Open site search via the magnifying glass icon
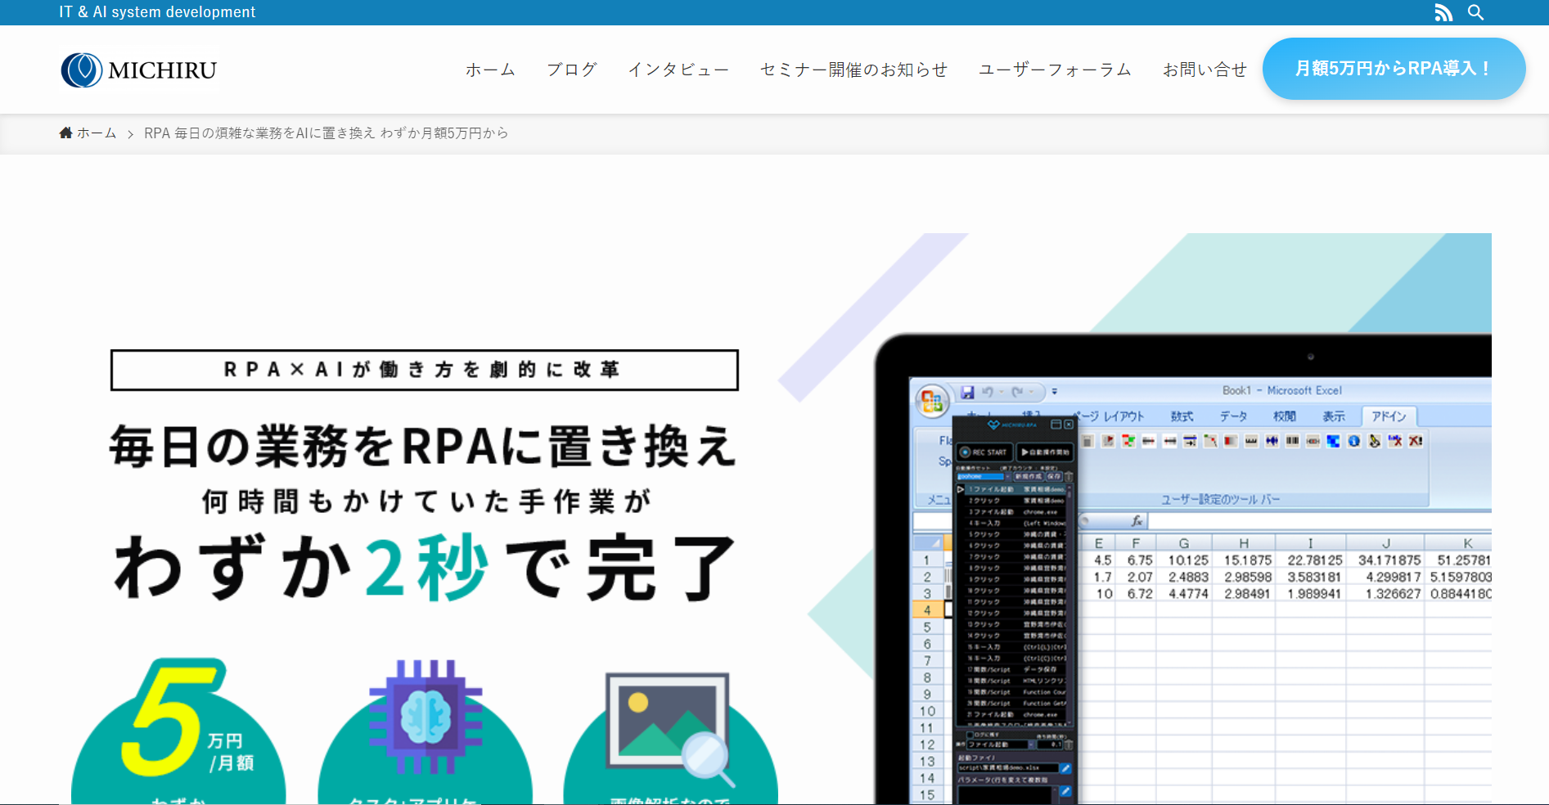 coord(1475,12)
